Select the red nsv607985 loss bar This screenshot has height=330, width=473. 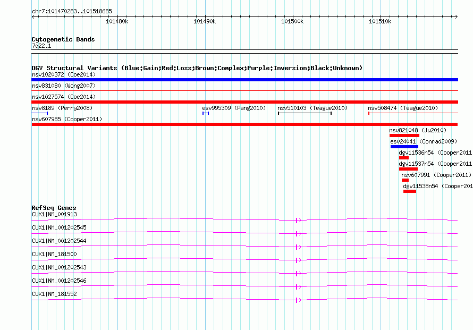(x=244, y=124)
